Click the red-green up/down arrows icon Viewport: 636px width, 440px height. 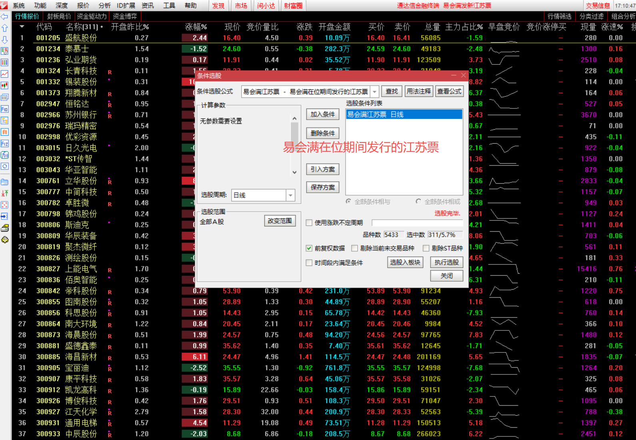click(x=5, y=193)
